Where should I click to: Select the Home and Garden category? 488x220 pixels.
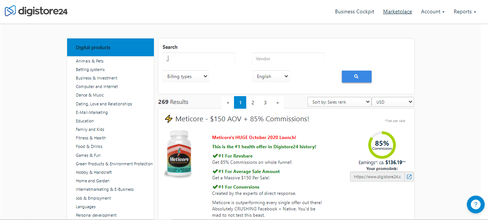pyautogui.click(x=93, y=181)
